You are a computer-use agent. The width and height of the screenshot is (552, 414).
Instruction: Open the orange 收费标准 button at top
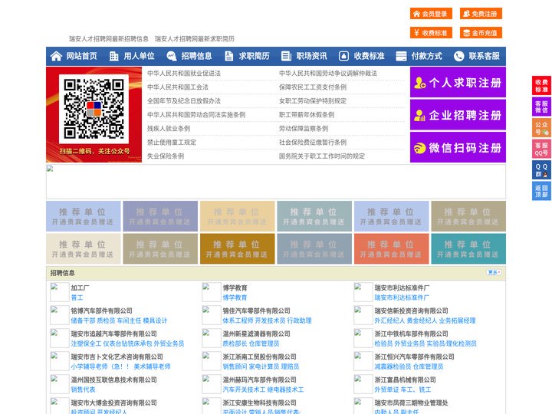pos(431,33)
